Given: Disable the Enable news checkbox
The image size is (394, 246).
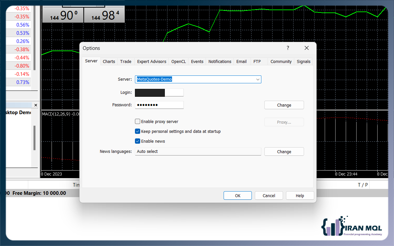Looking at the screenshot, I should (138, 141).
